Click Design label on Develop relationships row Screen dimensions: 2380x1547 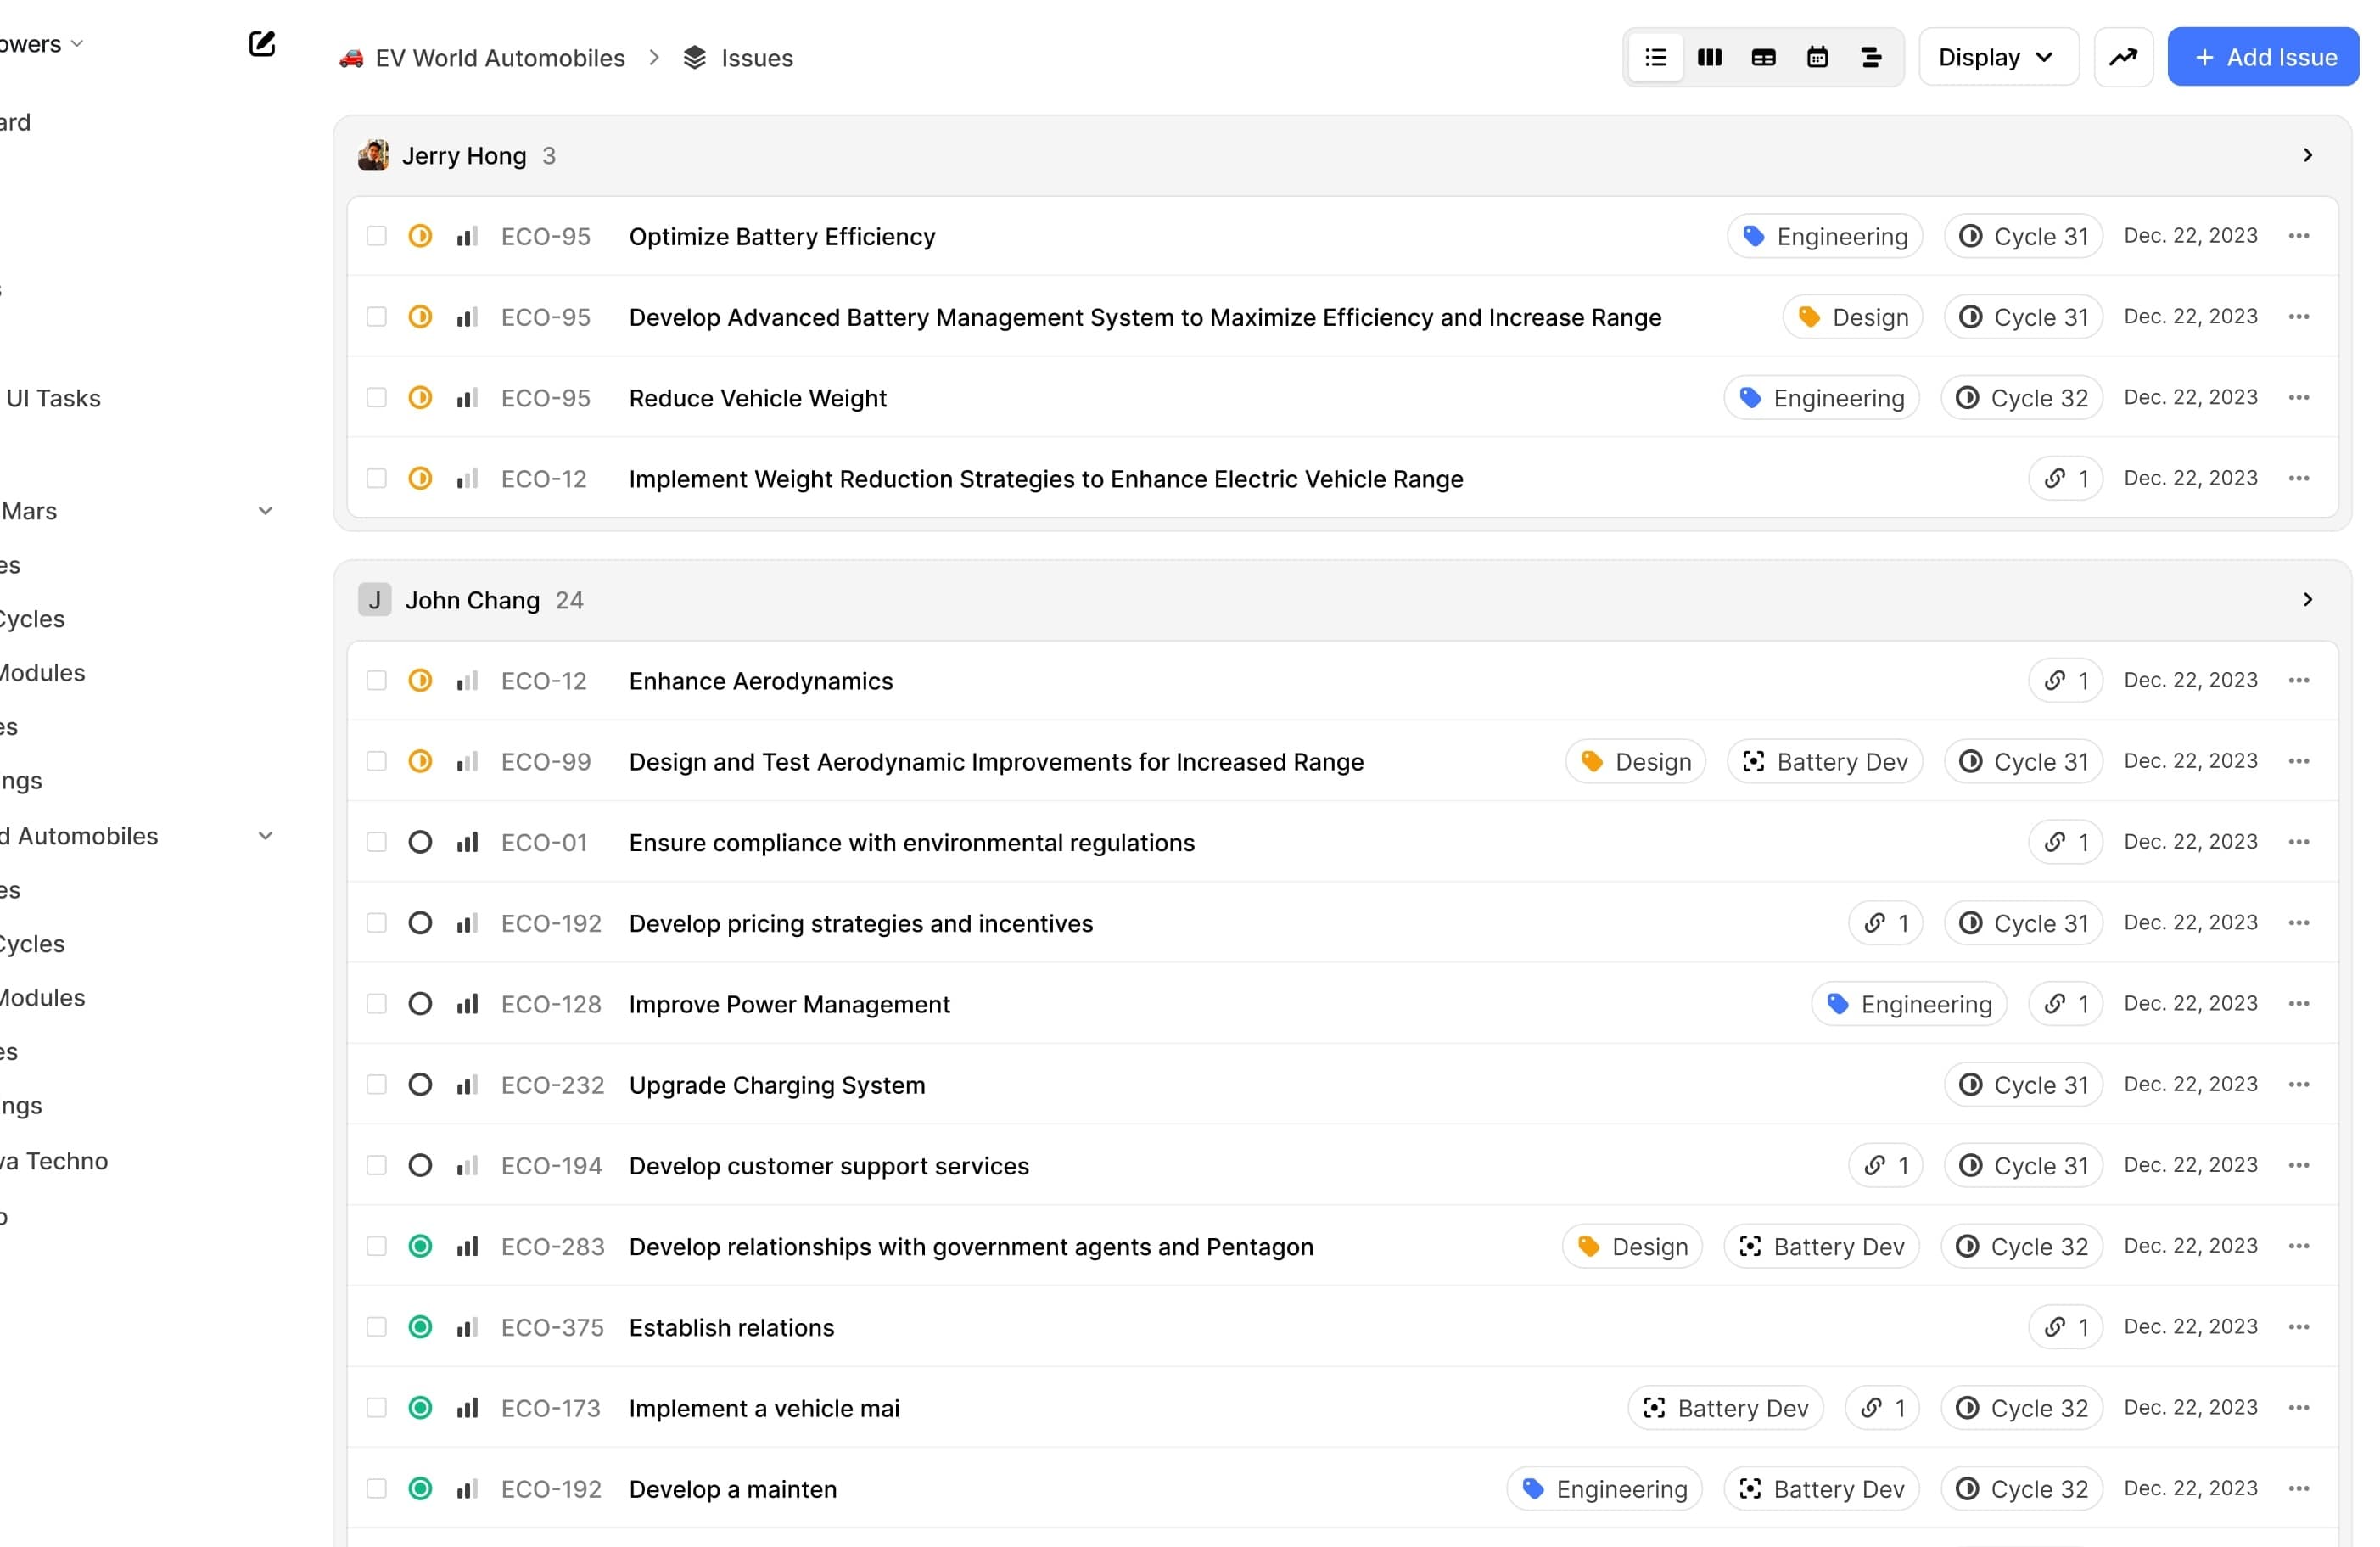[1632, 1247]
